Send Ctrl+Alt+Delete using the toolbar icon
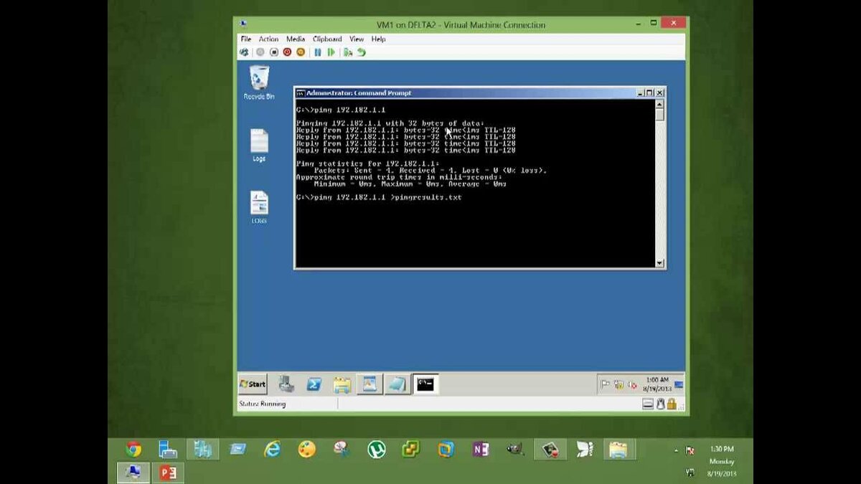Viewport: 861px width, 484px height. coord(246,52)
